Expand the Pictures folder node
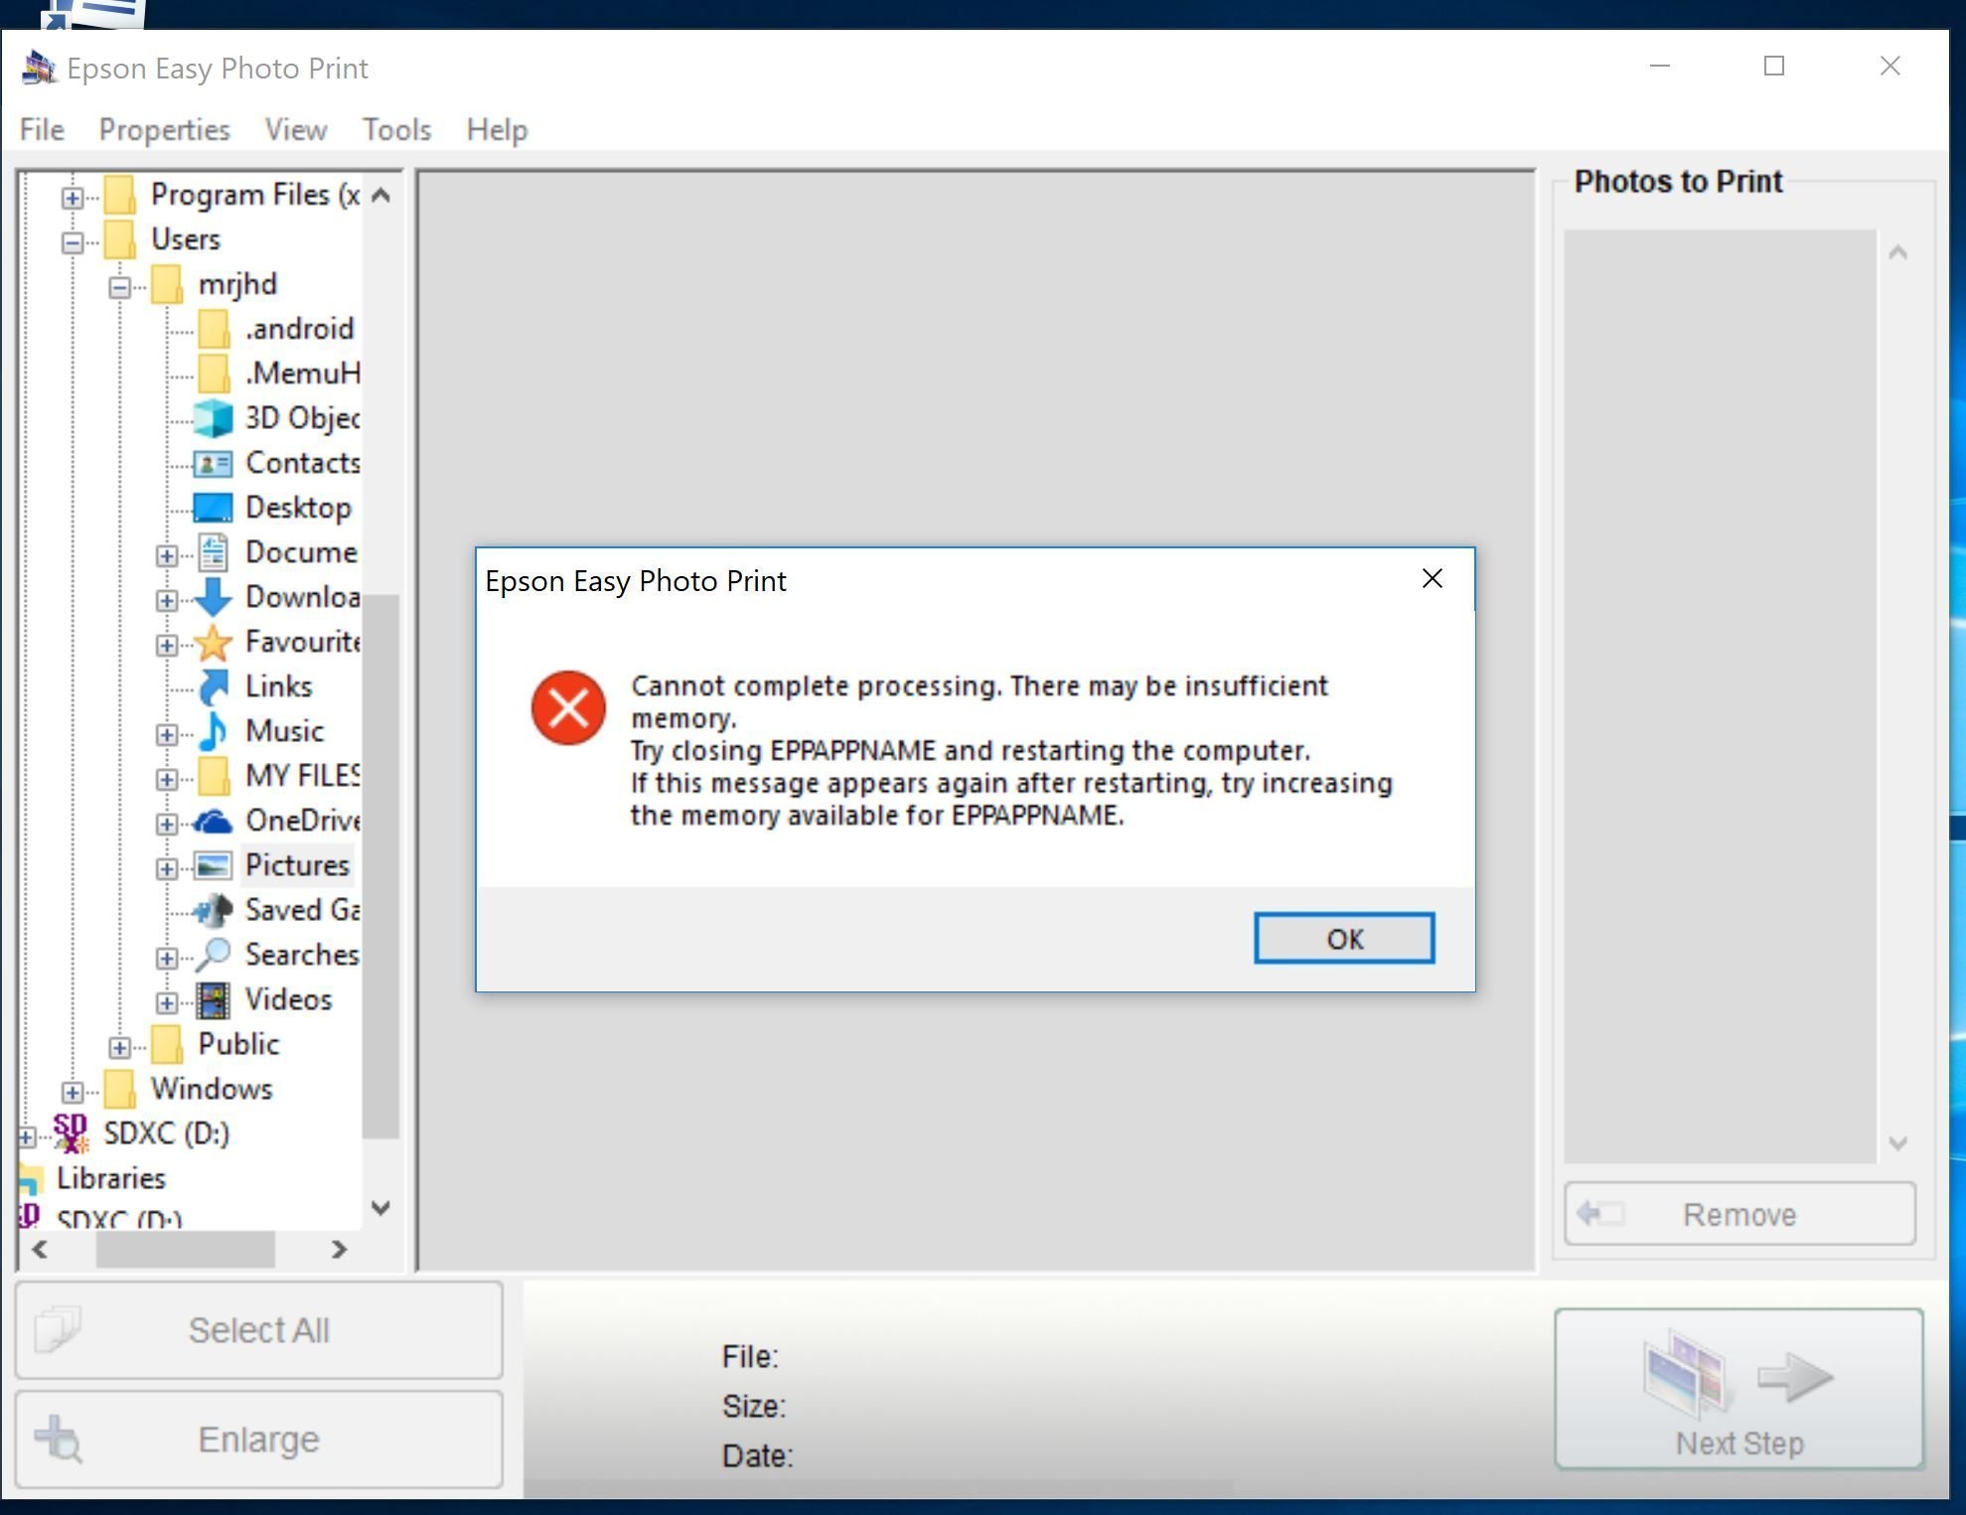Screen dimensions: 1966x1515 [167, 868]
